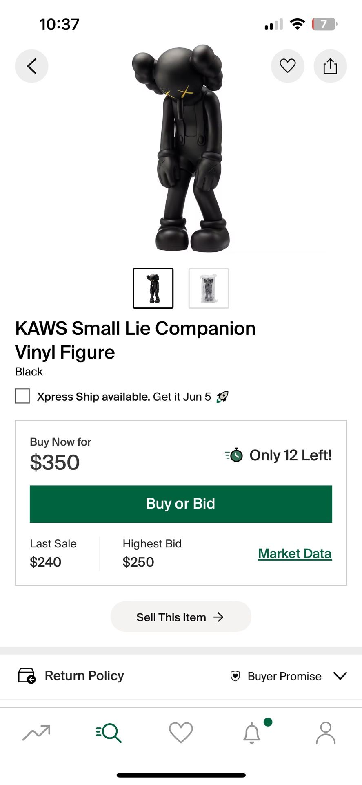362x785 pixels.
Task: Open the profile account icon
Action: coord(325,732)
